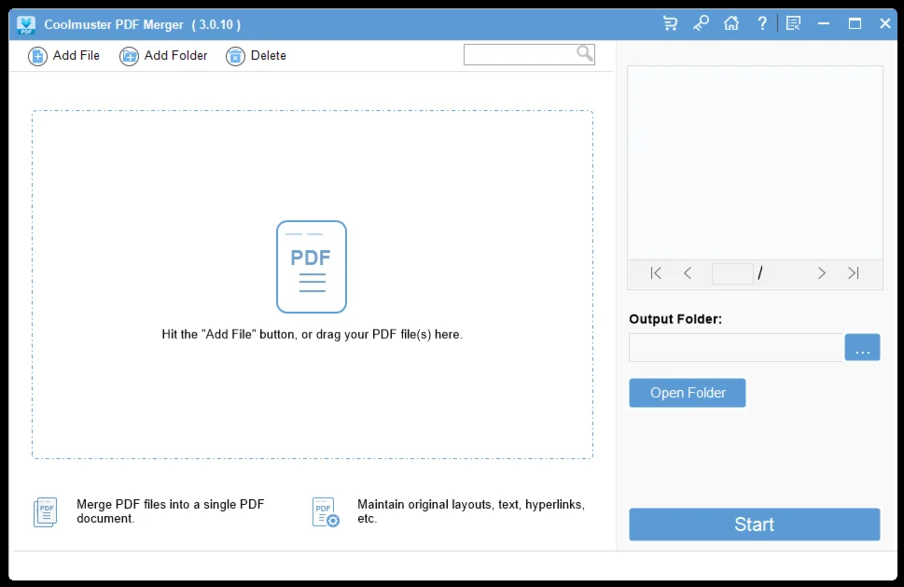Click the PDF preview pane

[x=755, y=162]
